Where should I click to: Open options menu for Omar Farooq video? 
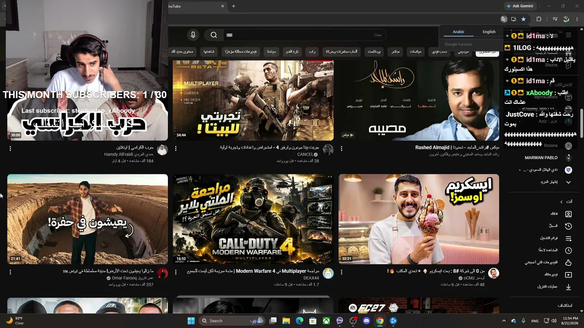pyautogui.click(x=10, y=272)
